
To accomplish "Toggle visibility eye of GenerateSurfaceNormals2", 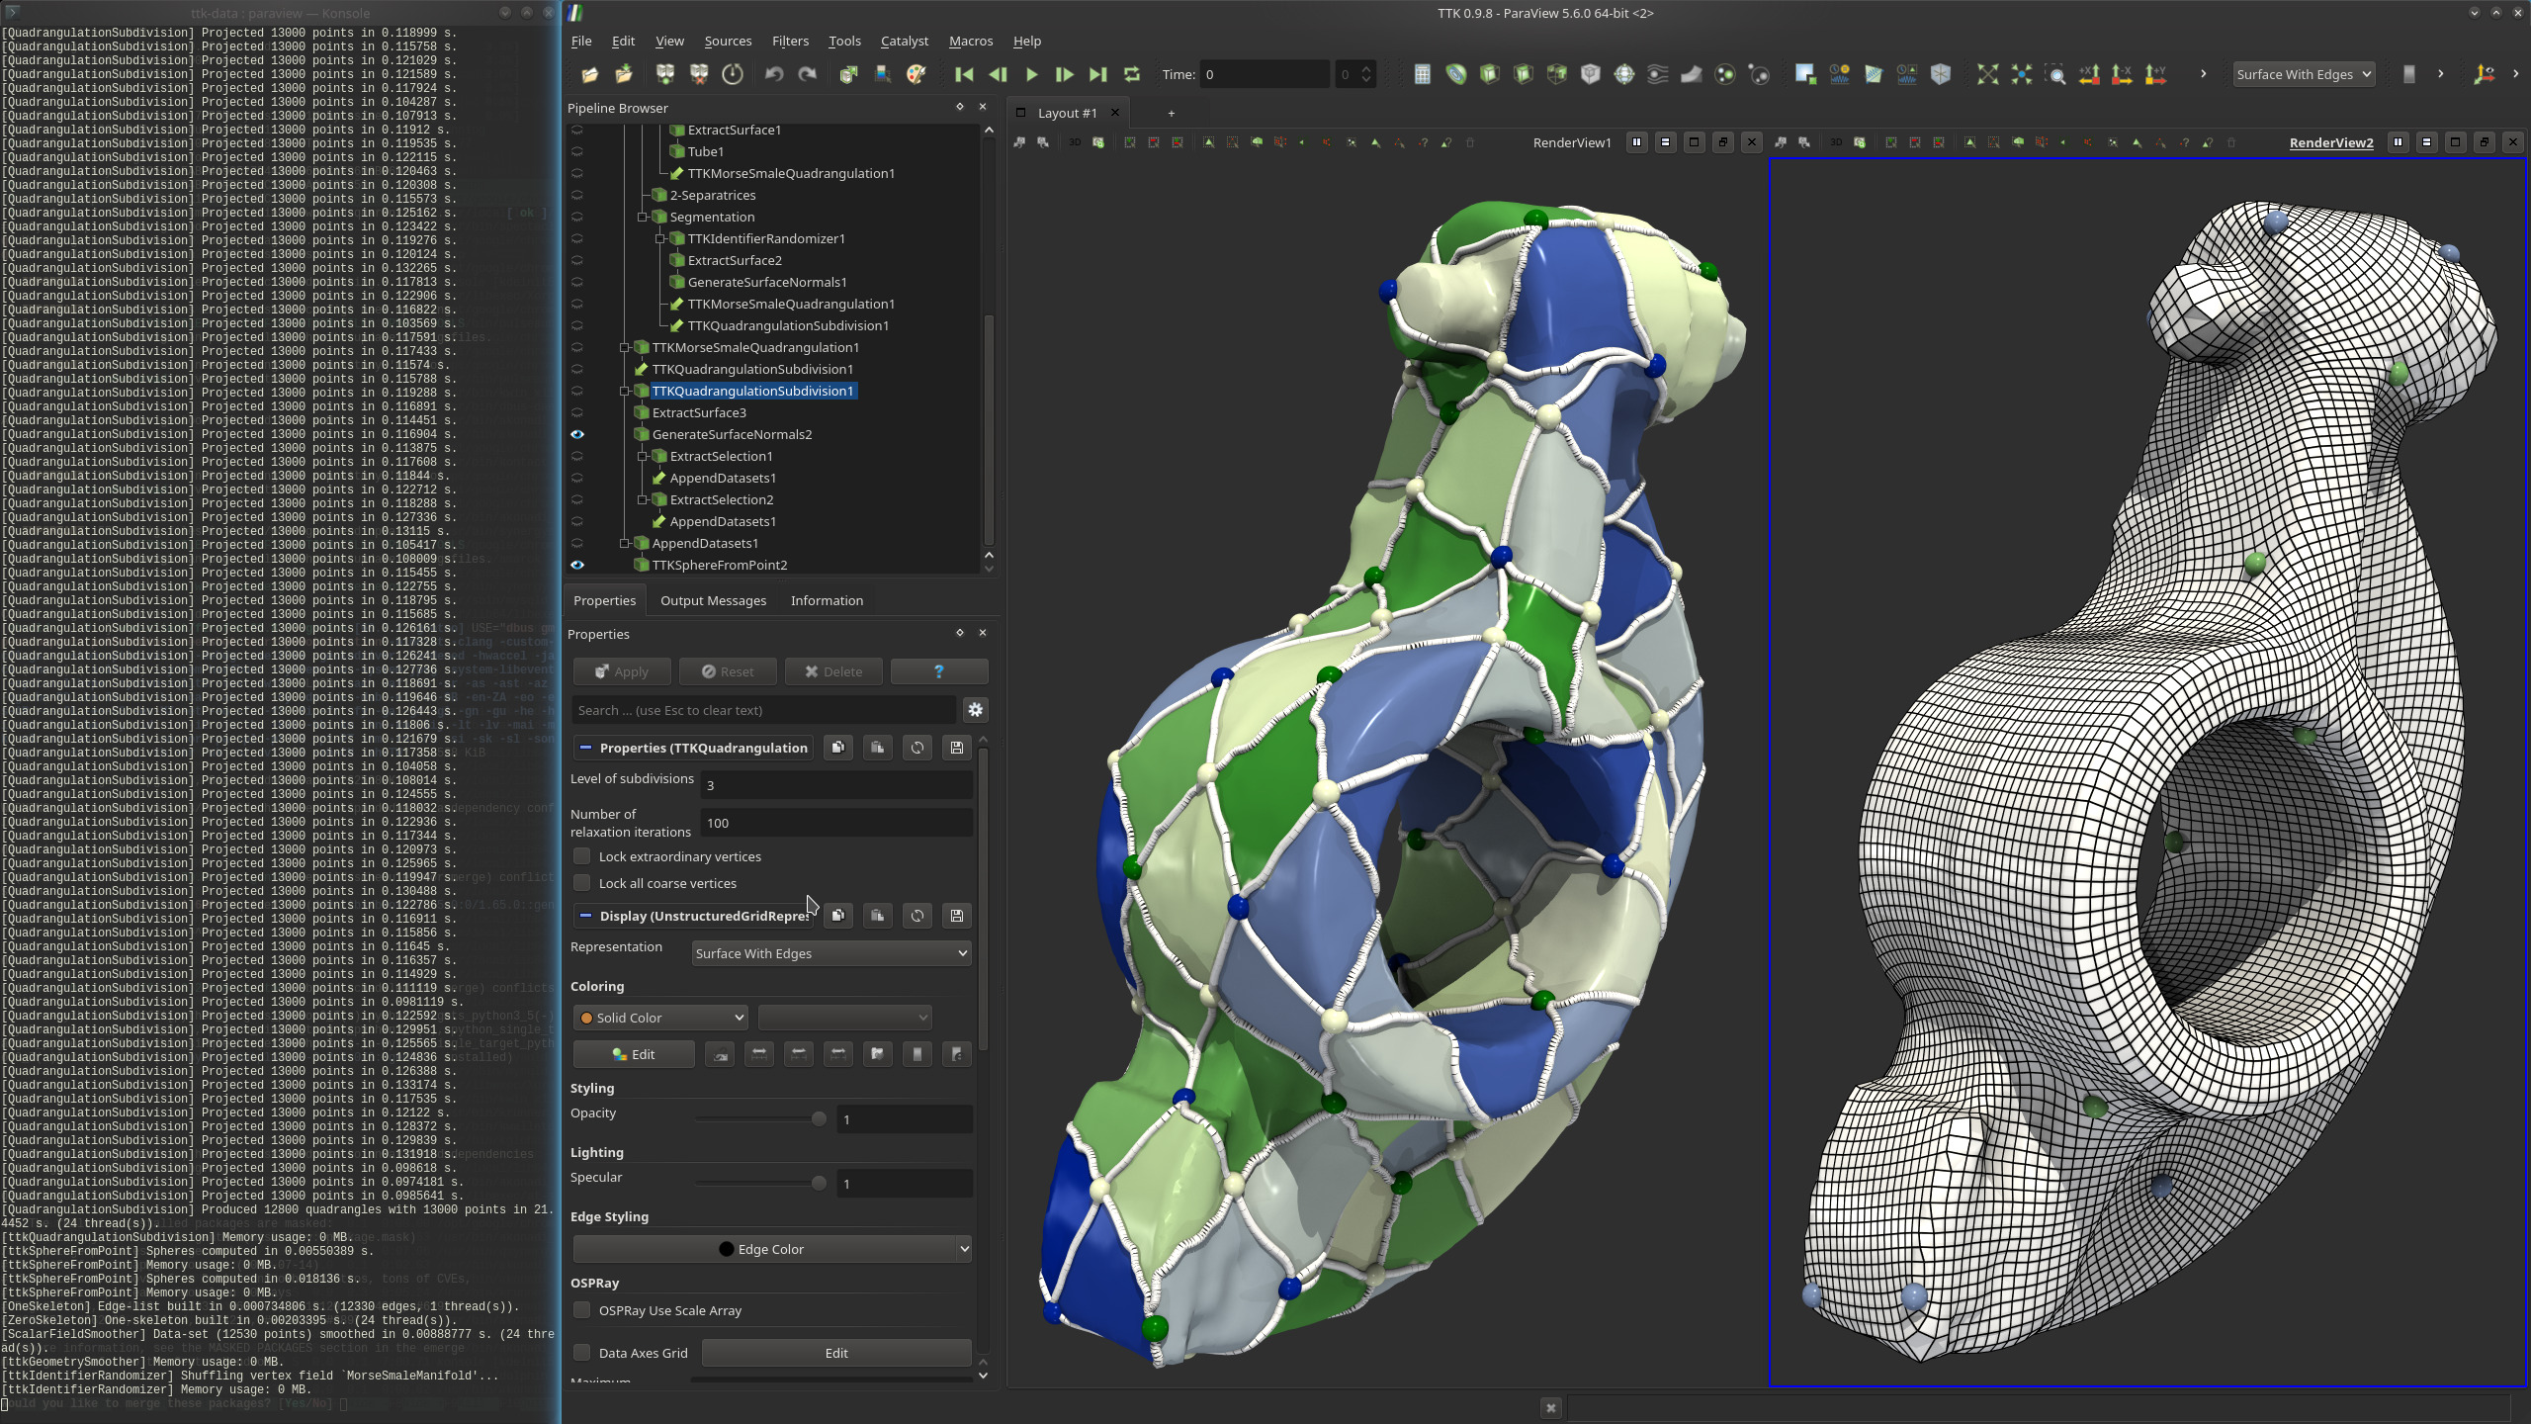I will click(577, 434).
